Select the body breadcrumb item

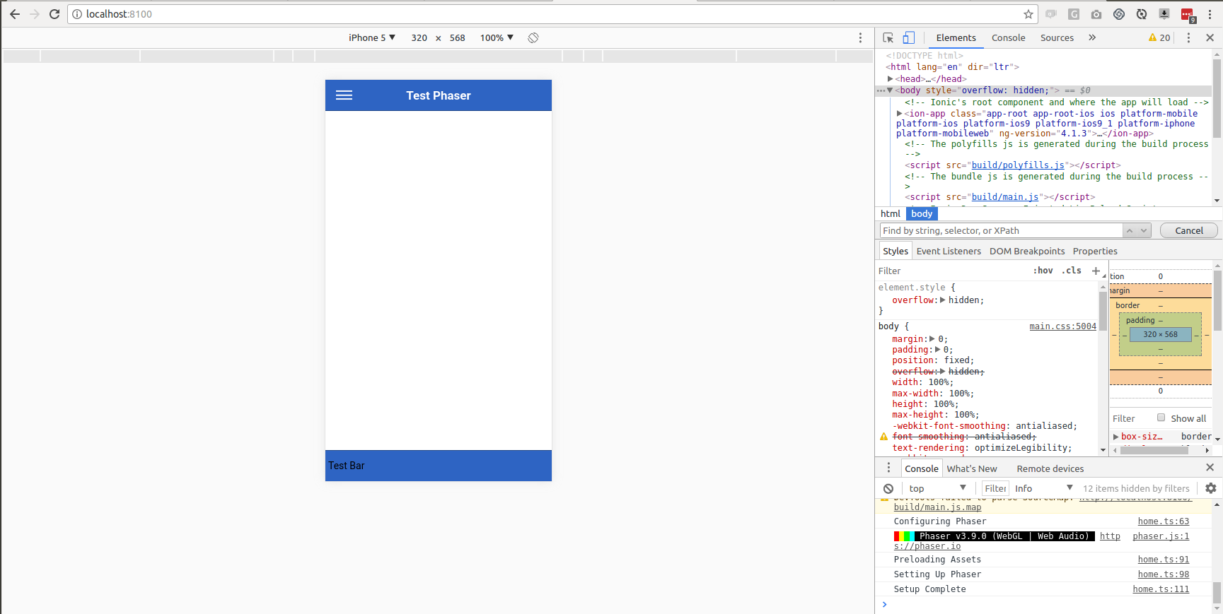(922, 213)
